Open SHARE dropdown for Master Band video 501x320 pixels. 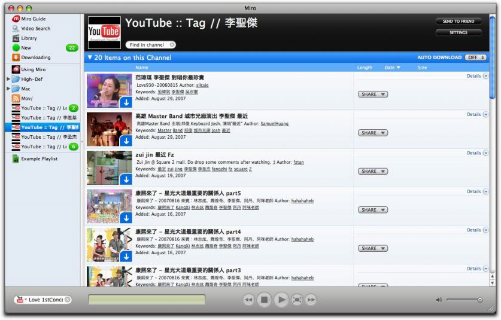point(373,133)
